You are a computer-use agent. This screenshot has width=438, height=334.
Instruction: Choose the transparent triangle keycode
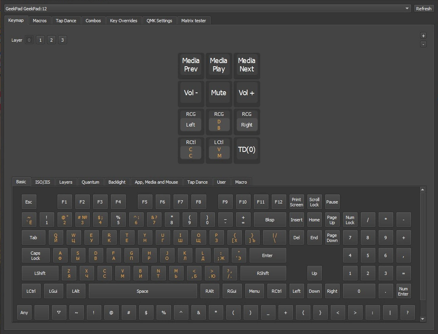tap(59, 313)
